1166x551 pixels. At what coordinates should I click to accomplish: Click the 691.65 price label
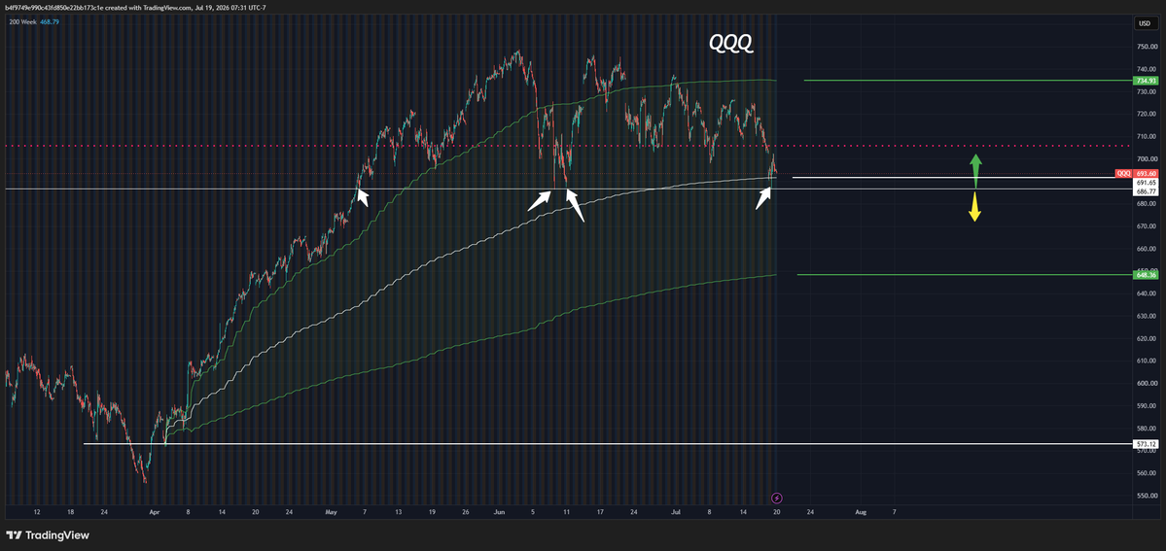(1146, 182)
